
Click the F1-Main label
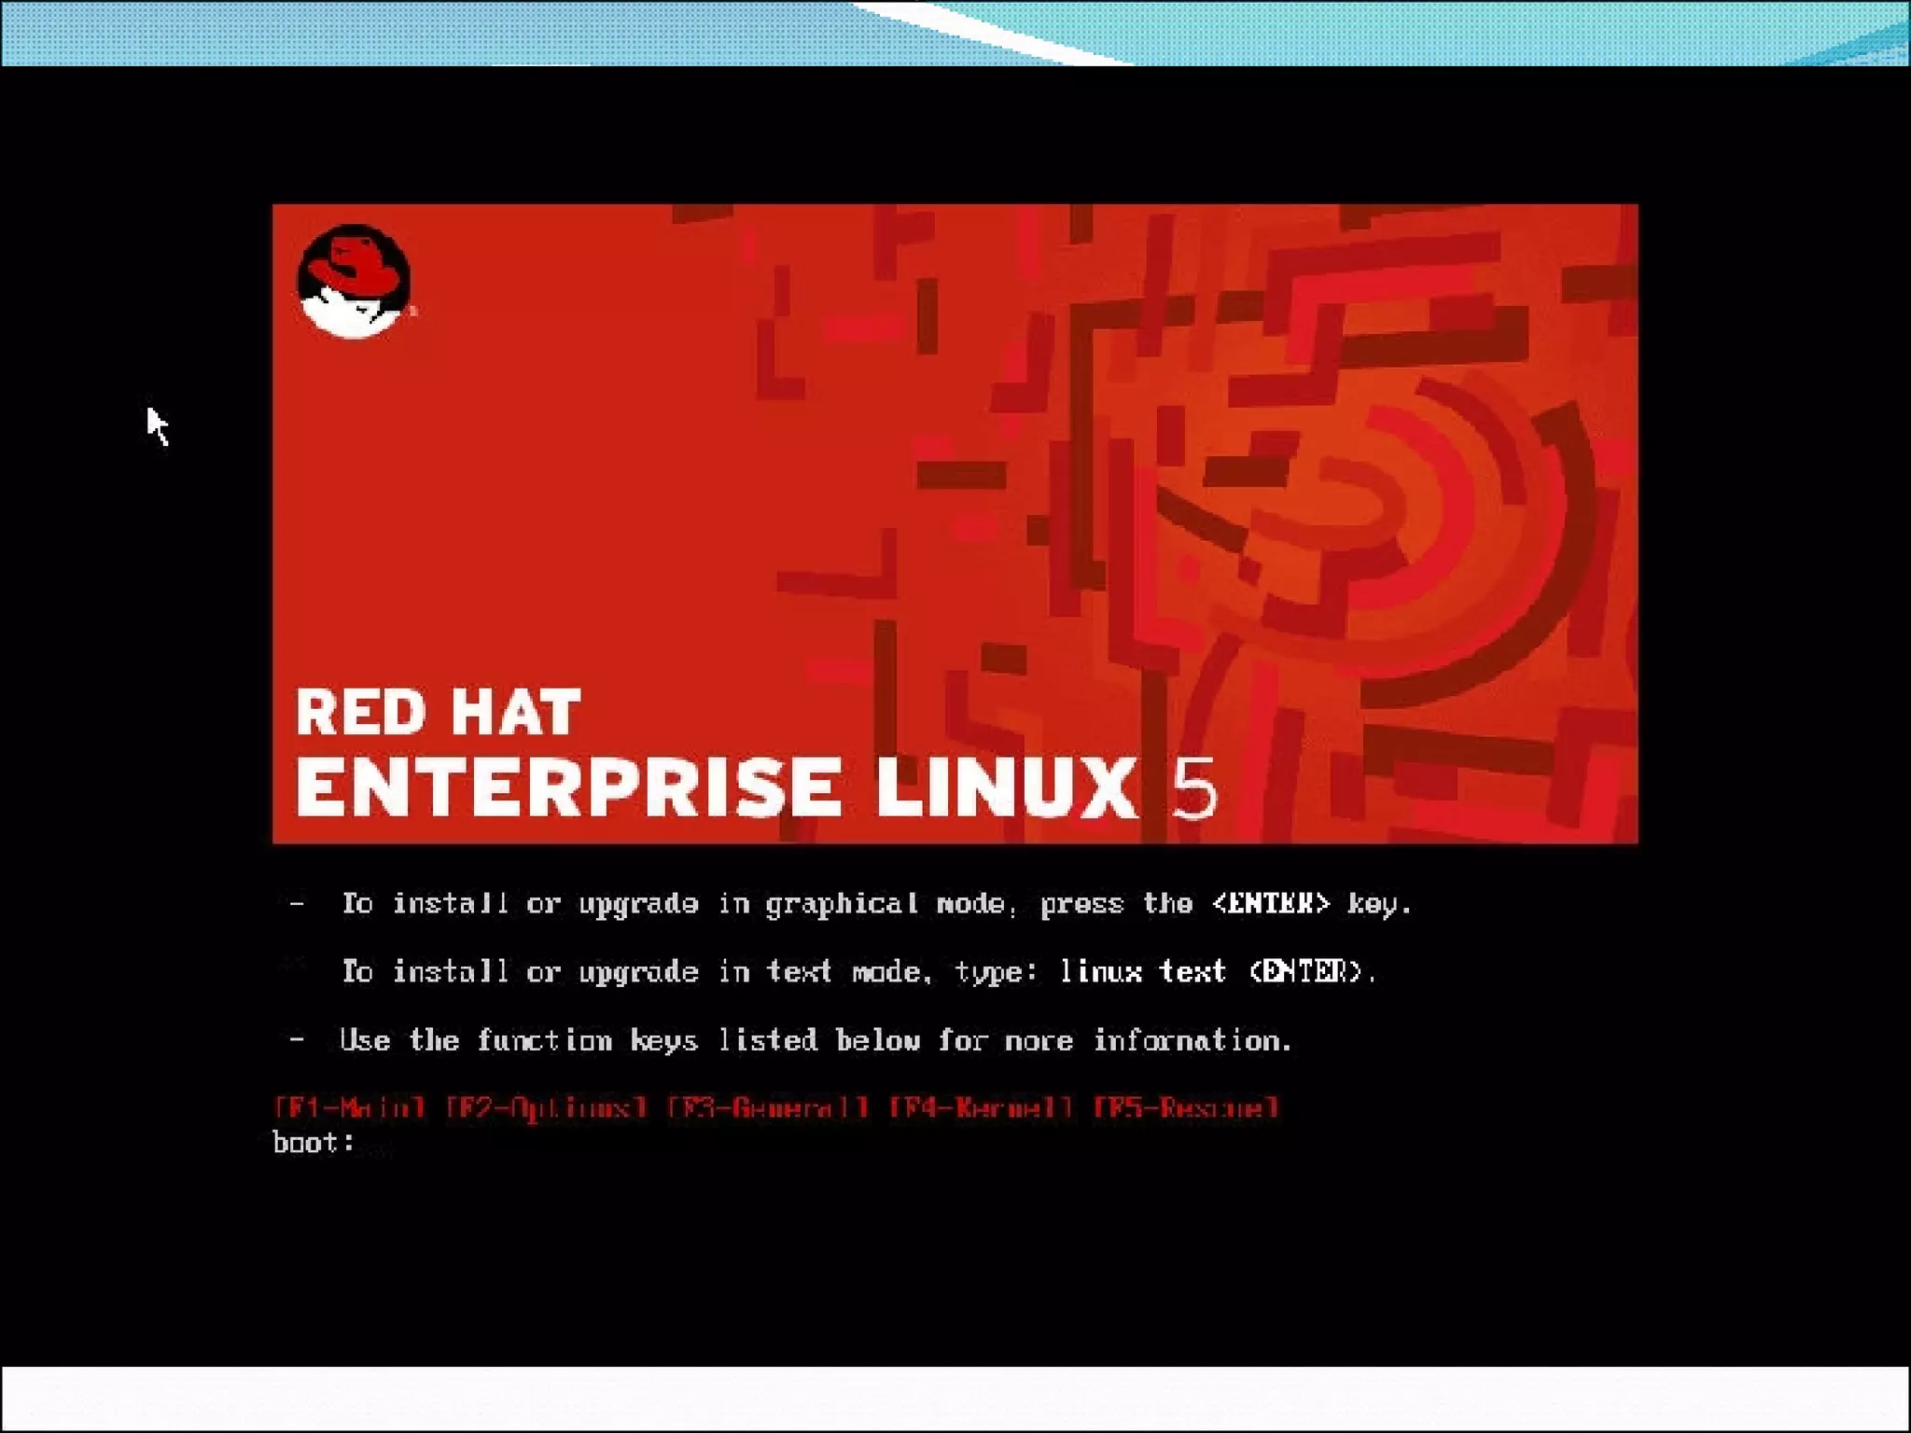coord(350,1108)
